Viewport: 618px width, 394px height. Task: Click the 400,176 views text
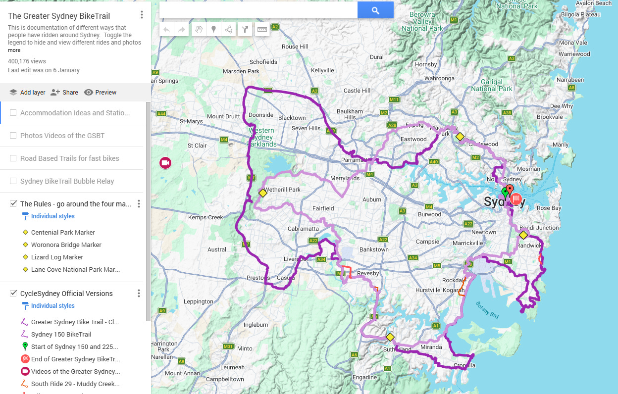pyautogui.click(x=27, y=61)
